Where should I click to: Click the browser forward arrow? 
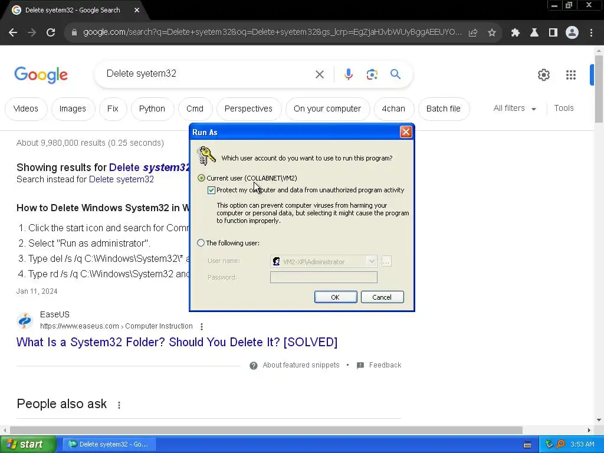click(32, 33)
